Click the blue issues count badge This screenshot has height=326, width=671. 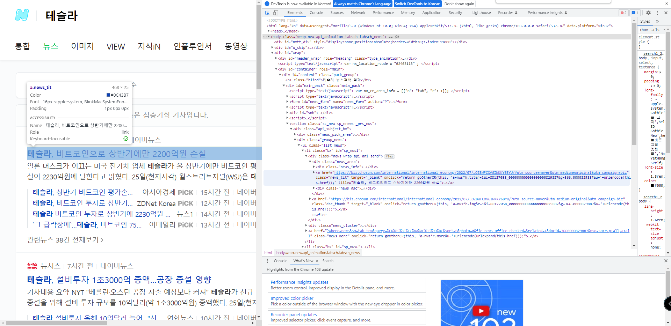tap(635, 13)
